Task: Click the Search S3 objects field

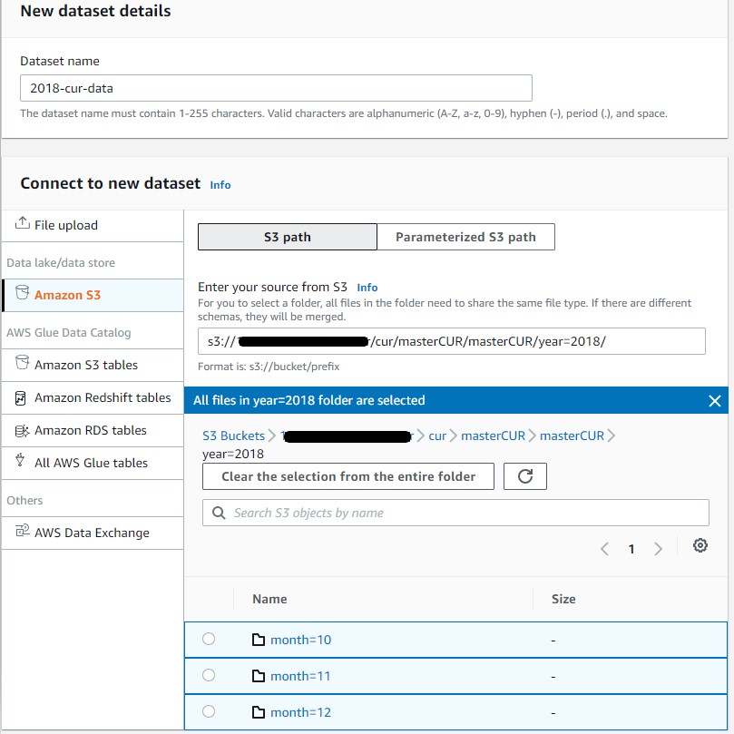Action: pyautogui.click(x=456, y=513)
